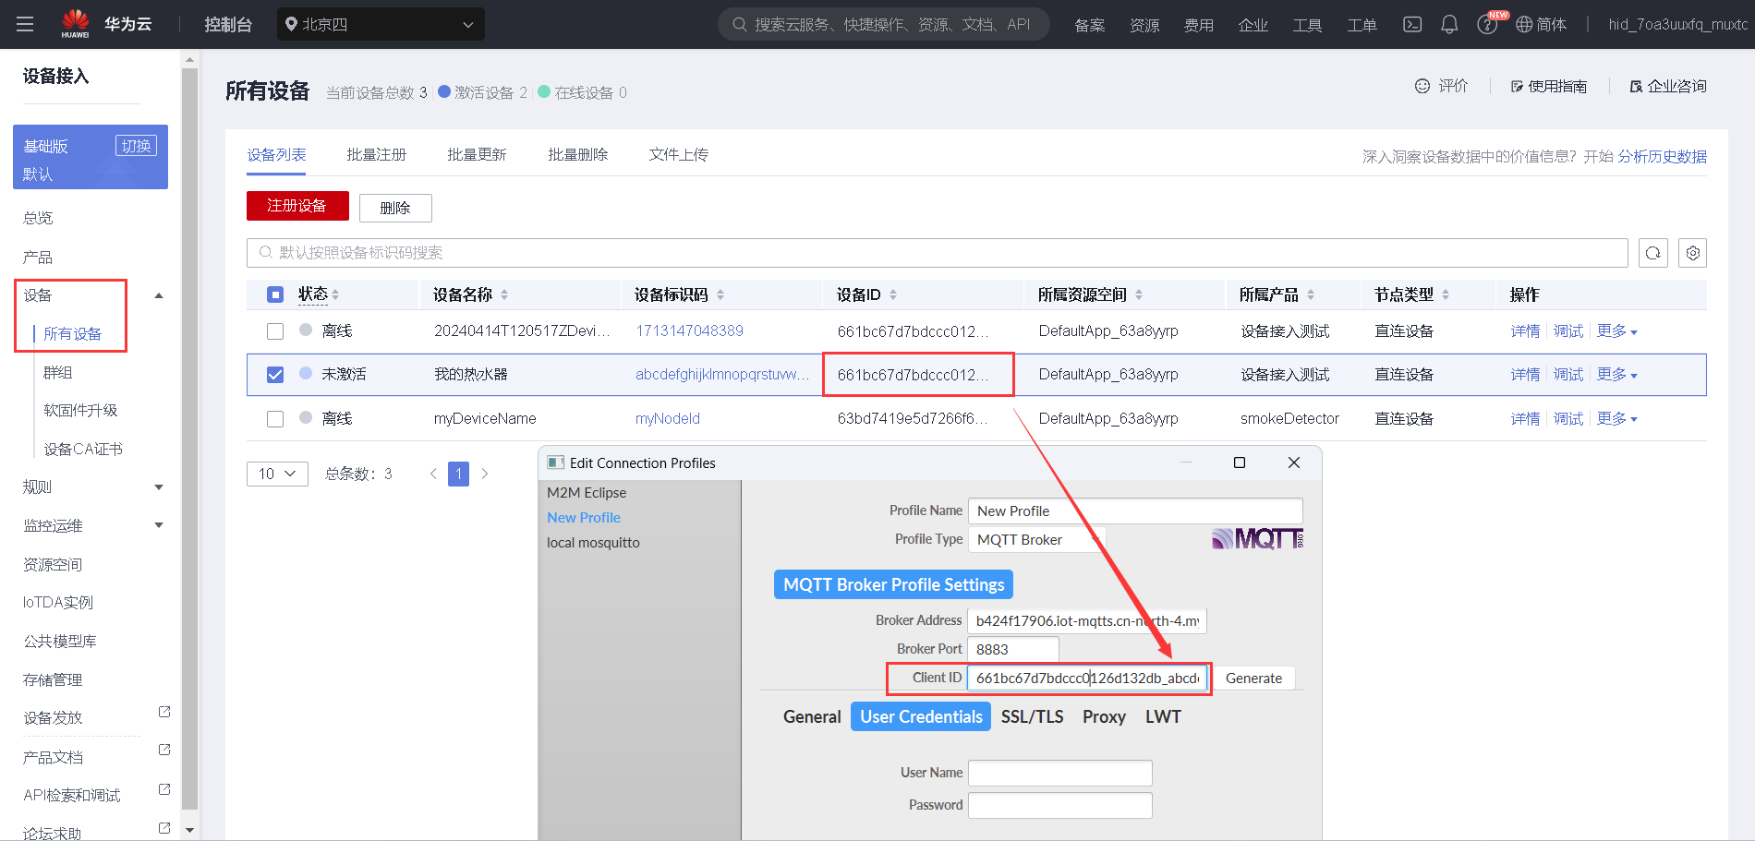Select local mosquitto profile
1755x841 pixels.
click(593, 543)
